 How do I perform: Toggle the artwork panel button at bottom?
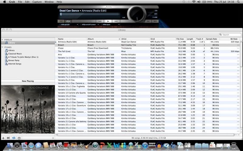[x=19, y=138]
